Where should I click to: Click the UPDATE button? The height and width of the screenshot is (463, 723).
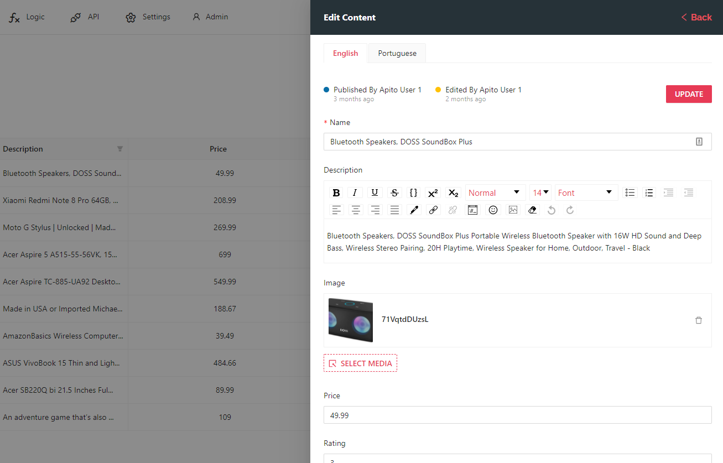pyautogui.click(x=689, y=94)
